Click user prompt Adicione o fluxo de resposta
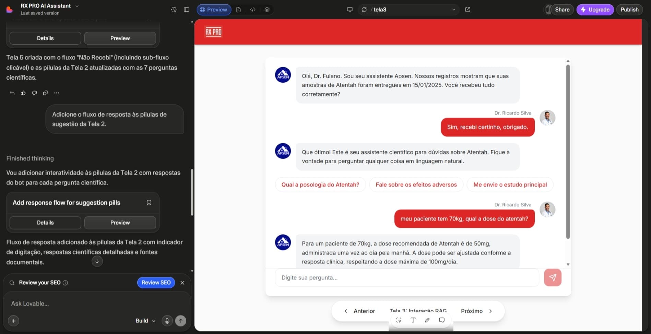This screenshot has width=651, height=334. pyautogui.click(x=115, y=119)
